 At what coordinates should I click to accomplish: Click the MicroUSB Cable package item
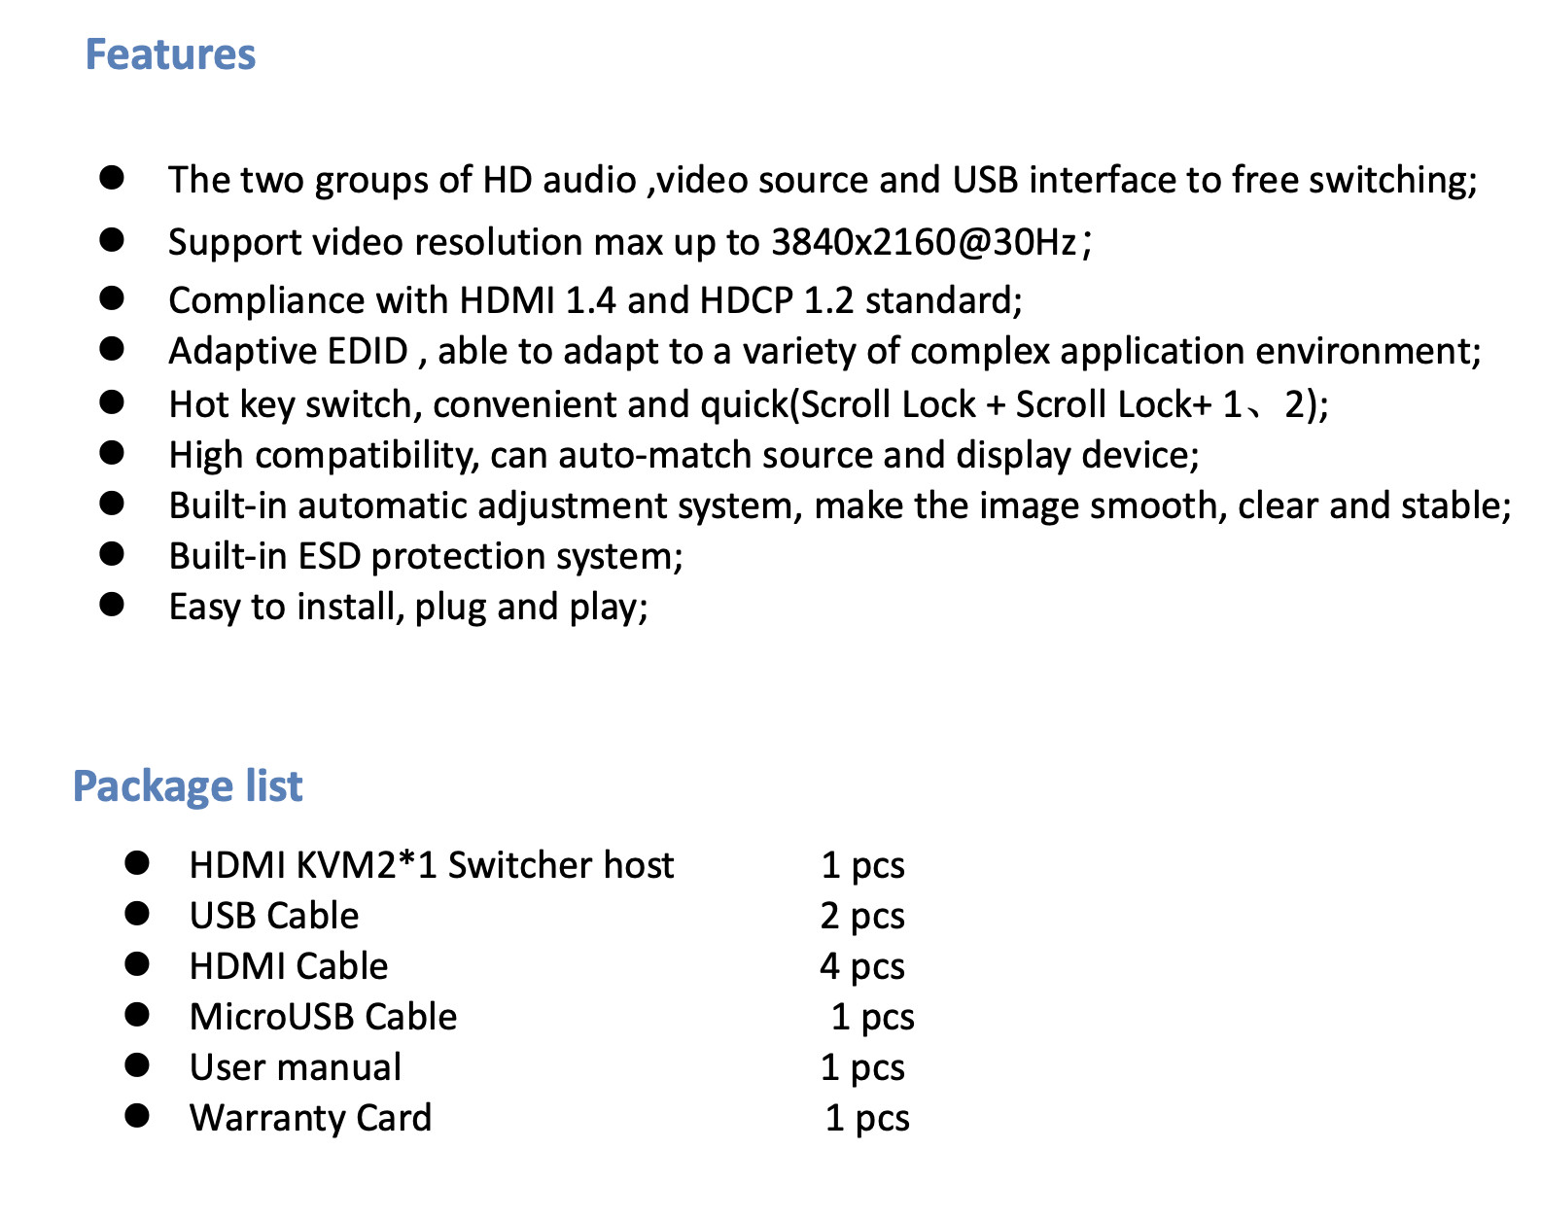pos(323,1017)
